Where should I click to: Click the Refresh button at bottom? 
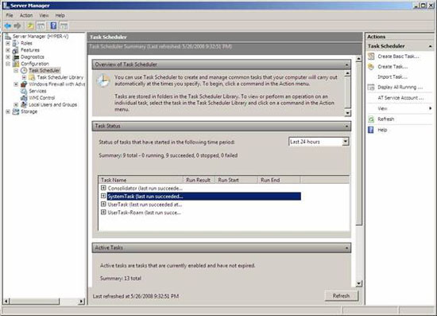click(341, 296)
